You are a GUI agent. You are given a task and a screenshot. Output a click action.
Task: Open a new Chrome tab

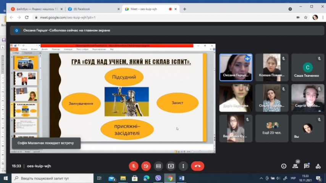click(185, 9)
